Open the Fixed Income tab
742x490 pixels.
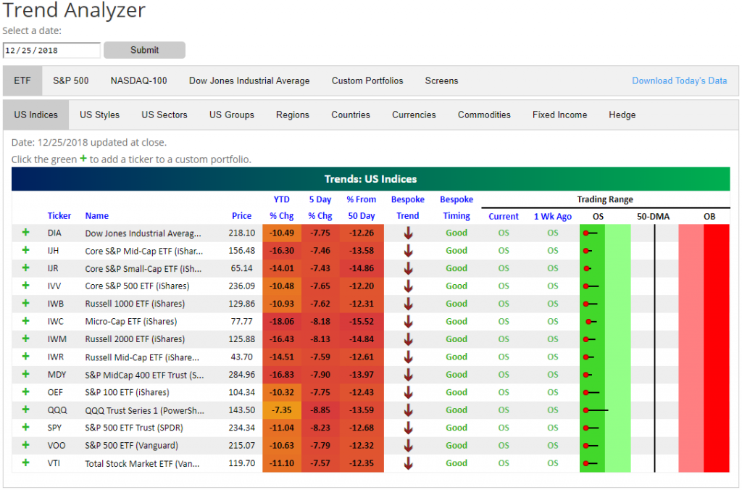click(559, 115)
